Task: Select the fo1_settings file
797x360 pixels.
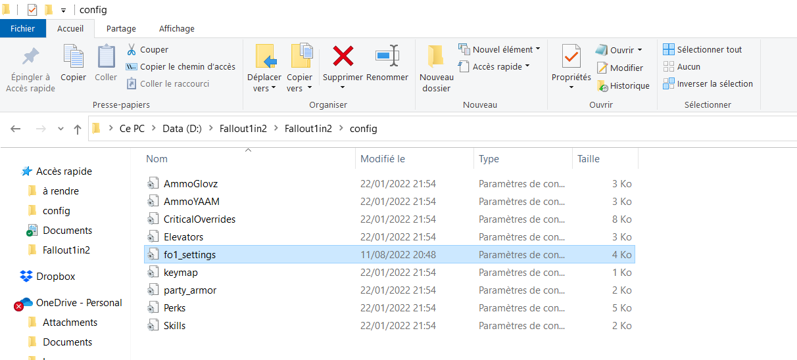Action: point(389,255)
